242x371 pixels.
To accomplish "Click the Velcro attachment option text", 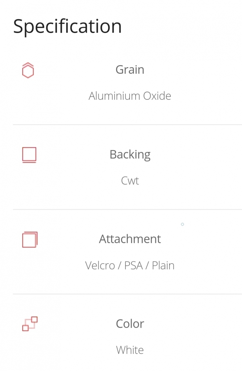I will [x=100, y=265].
